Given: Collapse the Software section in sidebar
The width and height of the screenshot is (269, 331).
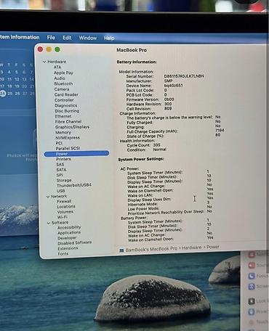Looking at the screenshot, I should [49, 223].
